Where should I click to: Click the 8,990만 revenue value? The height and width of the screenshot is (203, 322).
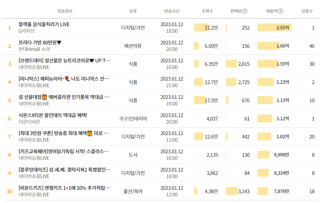282,155
